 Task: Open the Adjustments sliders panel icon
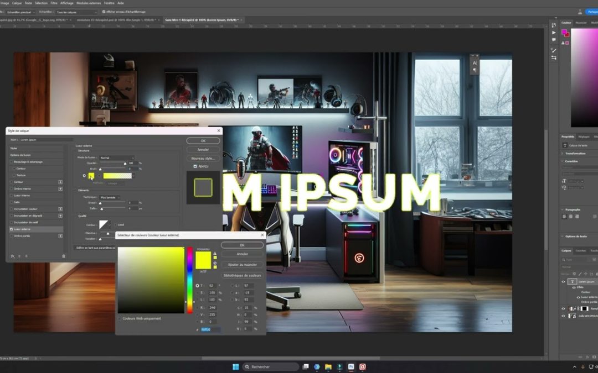554,57
